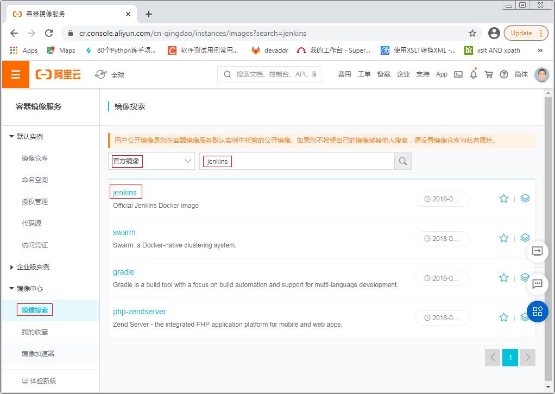Screen dimensions: 555x394
Task: Open the gradle image link
Action: point(123,272)
